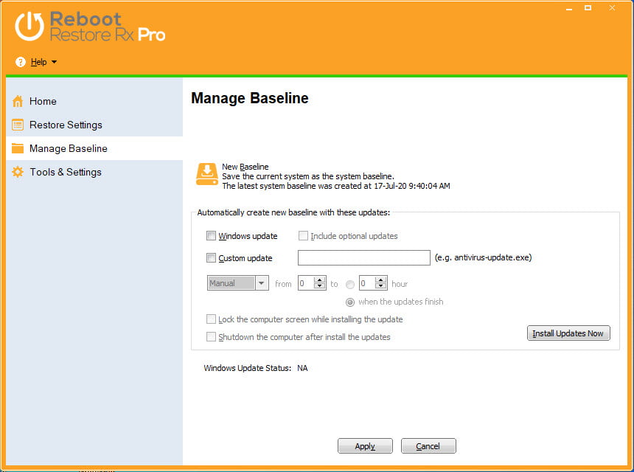Click the New Baseline link text

coord(245,167)
